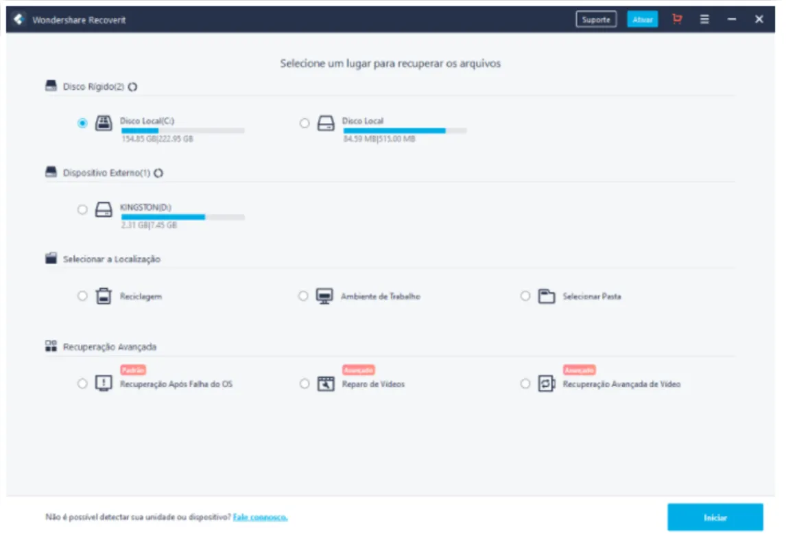This screenshot has width=786, height=549.
Task: Click the 'Recuperação Avançada' heading
Action: 110,347
